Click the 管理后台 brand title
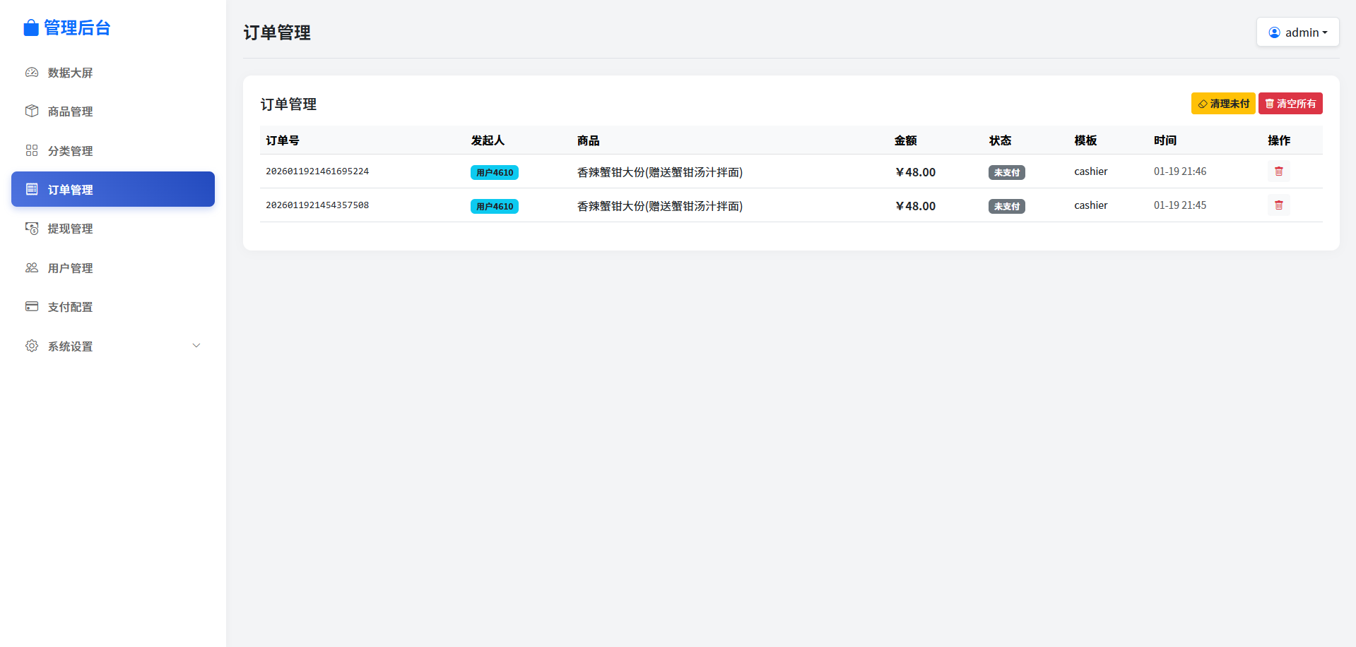Screen dimensions: 1356x647 pyautogui.click(x=77, y=28)
